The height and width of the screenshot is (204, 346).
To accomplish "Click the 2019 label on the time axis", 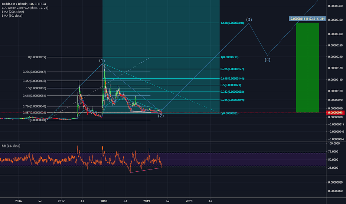I will tap(147, 201).
